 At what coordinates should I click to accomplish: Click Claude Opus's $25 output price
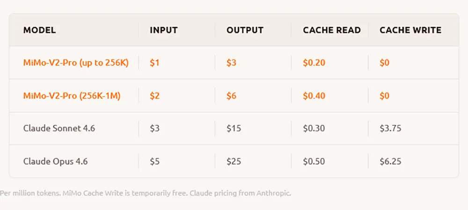(x=234, y=162)
